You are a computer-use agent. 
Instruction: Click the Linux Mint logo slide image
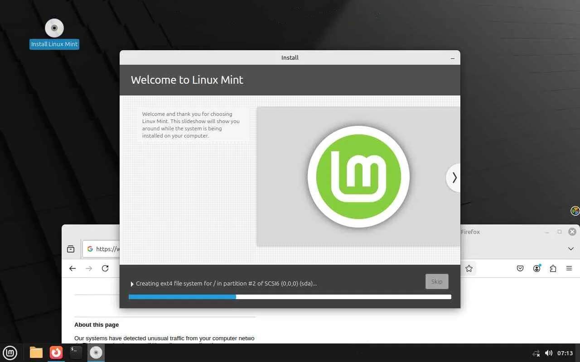(x=358, y=176)
